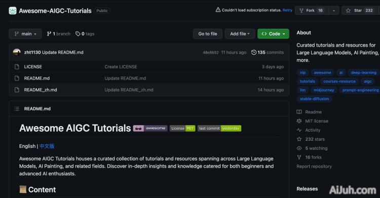Screen dimensions: 380x198
Task: Click the pulse icon beside Activity
Action: [x=299, y=130]
